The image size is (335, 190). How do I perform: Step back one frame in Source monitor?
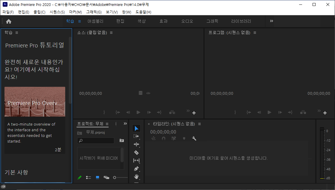(128, 112)
